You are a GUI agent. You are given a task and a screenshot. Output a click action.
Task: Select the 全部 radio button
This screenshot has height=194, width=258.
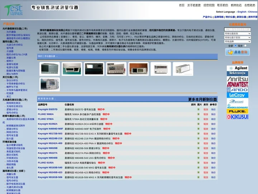tap(235, 46)
